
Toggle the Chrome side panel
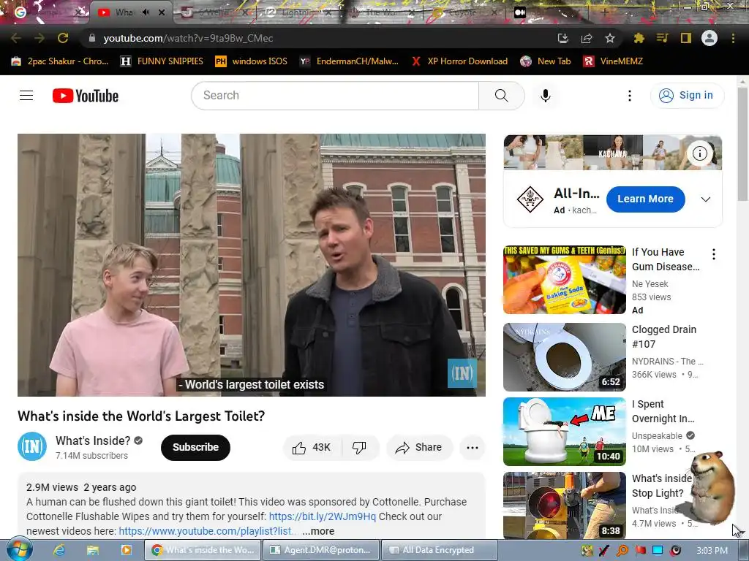pos(685,38)
